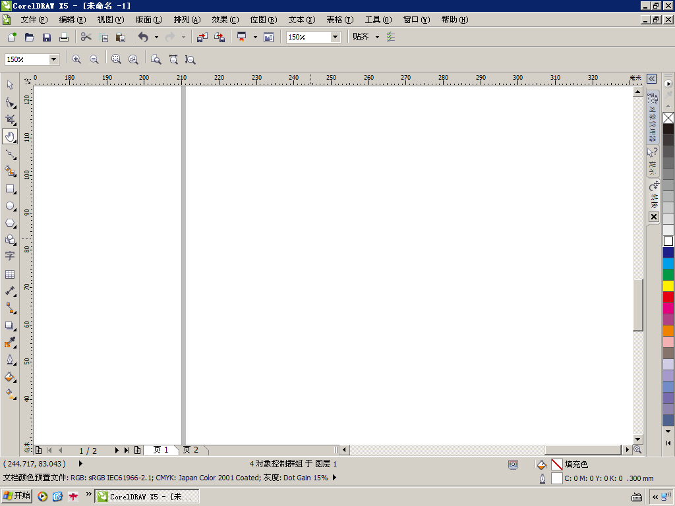Zoom to page
675x506 pixels.
point(156,59)
